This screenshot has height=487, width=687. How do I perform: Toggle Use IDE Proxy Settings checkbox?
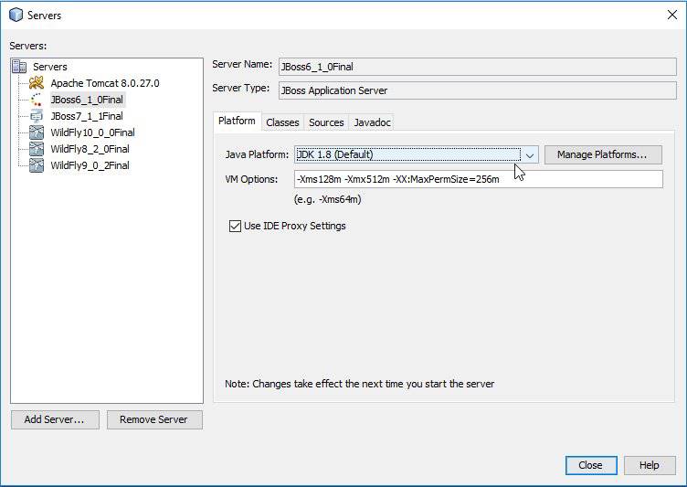pyautogui.click(x=236, y=226)
